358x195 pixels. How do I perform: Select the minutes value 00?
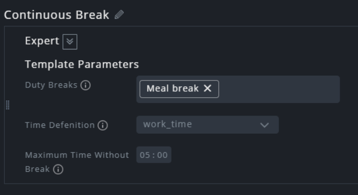[162, 155]
